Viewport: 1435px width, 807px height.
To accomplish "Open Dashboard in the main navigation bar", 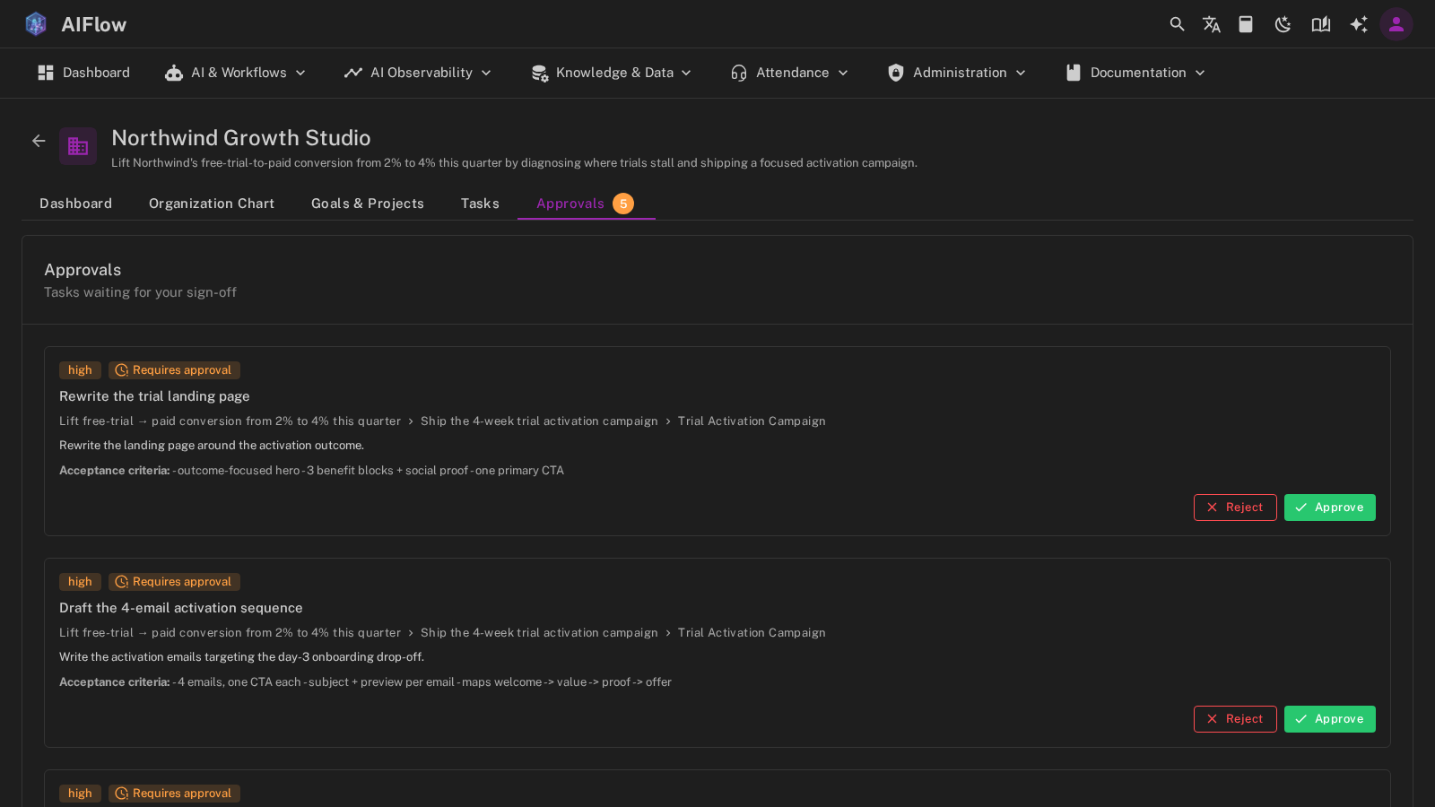I will pyautogui.click(x=83, y=73).
